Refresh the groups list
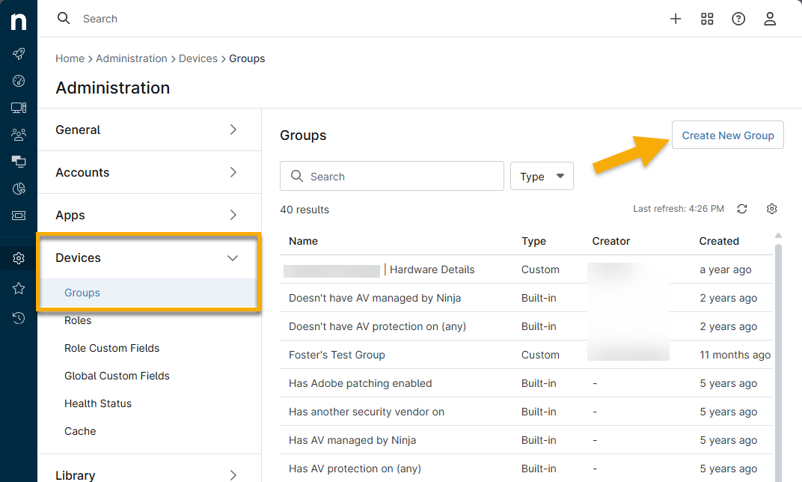Screen dimensions: 802x482 [742, 210]
